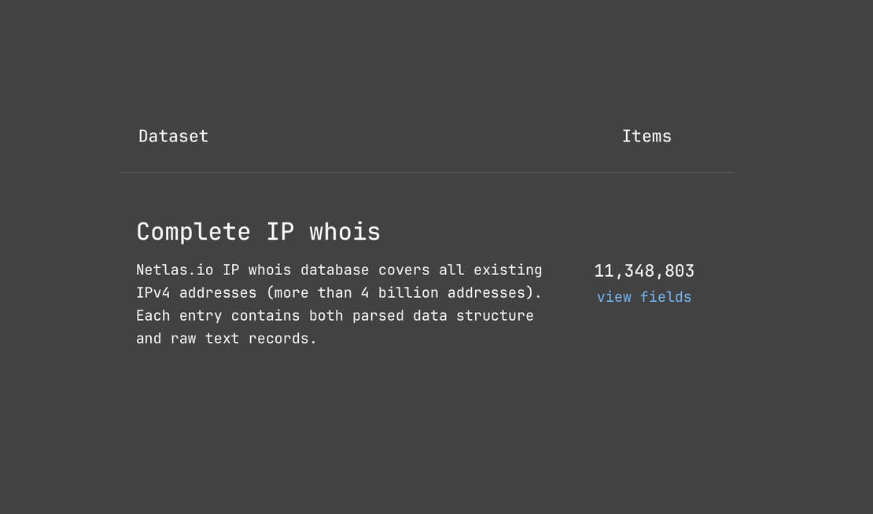Click the Complete IP whois heading text
This screenshot has width=873, height=514.
coord(258,231)
